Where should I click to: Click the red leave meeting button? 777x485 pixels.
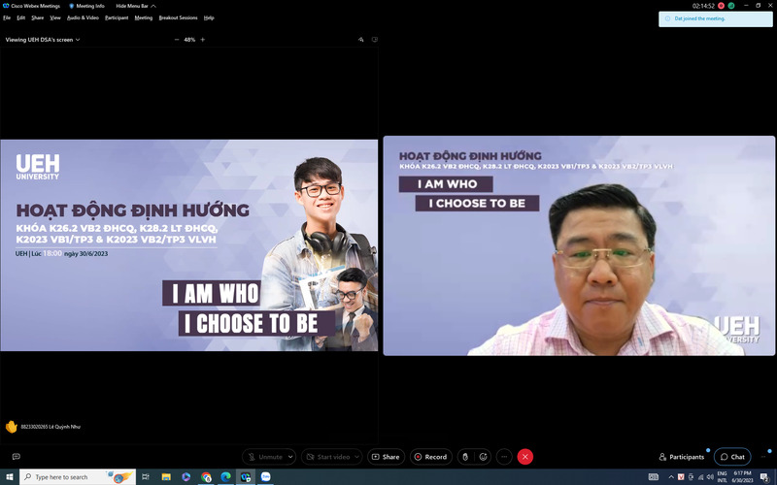click(x=525, y=457)
